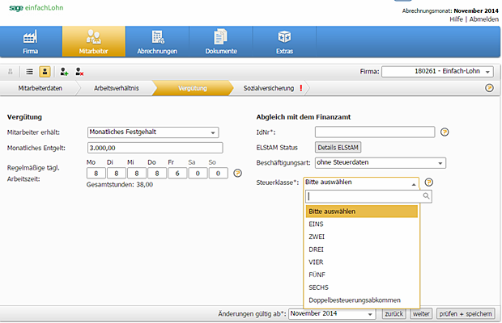
Task: Go to Arbeitsverhältnis step
Action: click(117, 88)
